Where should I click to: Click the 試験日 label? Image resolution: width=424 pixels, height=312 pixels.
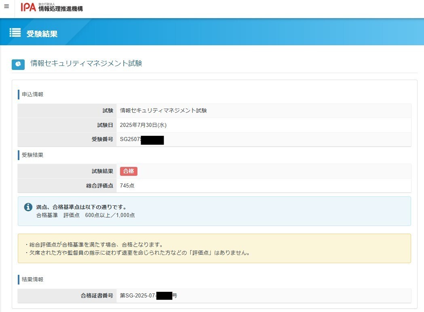click(105, 125)
